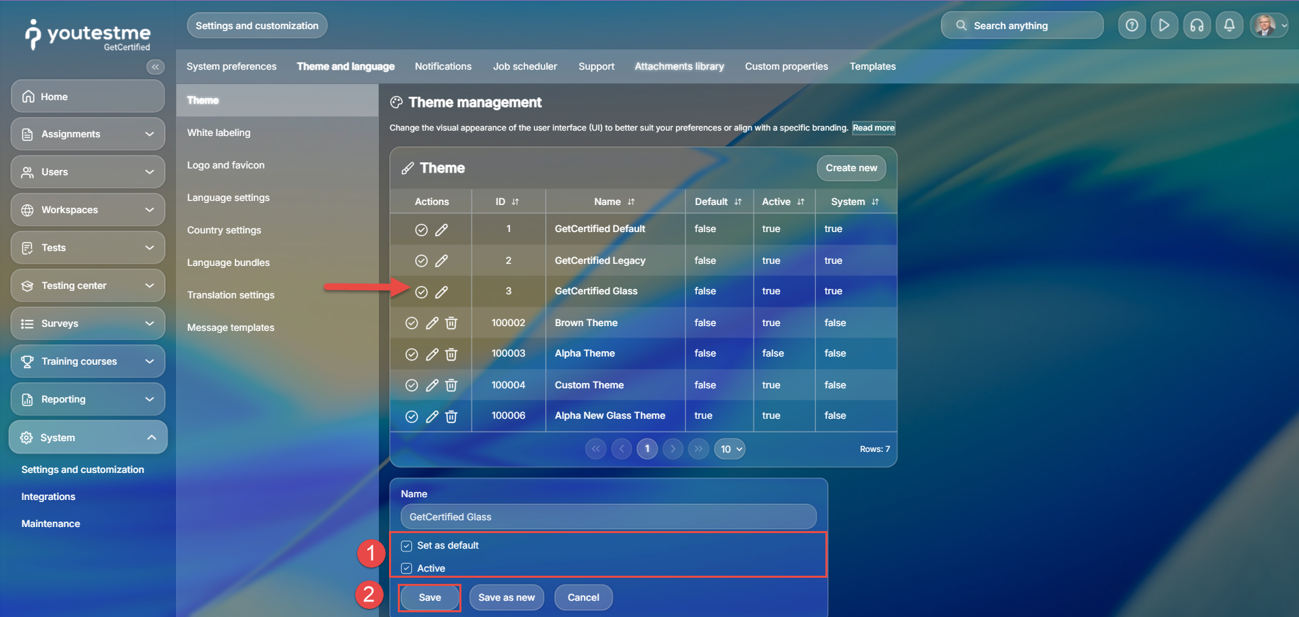This screenshot has width=1299, height=617.
Task: Delete the Alpha New Glass Theme
Action: [x=451, y=417]
